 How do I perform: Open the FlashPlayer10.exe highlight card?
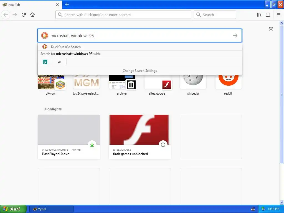[x=69, y=137]
